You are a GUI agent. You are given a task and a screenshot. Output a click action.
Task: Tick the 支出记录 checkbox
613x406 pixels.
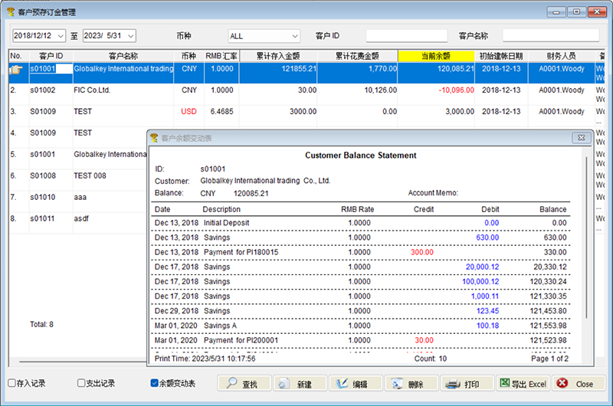tap(82, 383)
